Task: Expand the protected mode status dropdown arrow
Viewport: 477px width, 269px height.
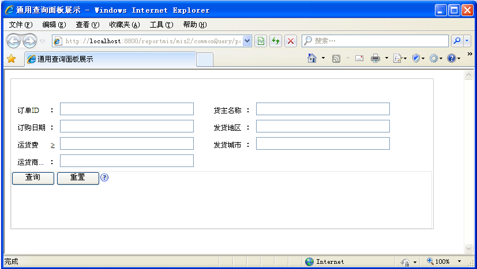Action: pos(415,262)
